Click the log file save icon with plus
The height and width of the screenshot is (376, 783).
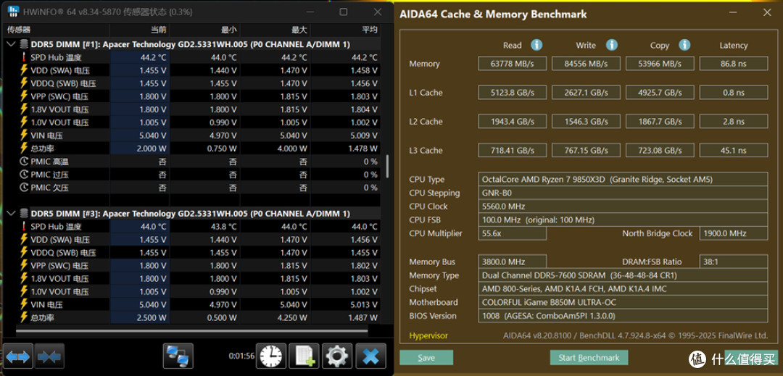(x=304, y=356)
